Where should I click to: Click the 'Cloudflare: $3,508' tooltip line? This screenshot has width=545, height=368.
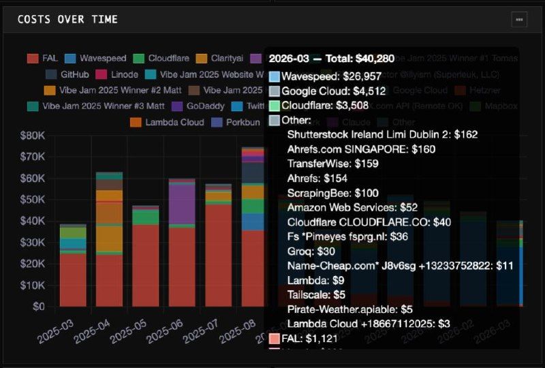(x=325, y=106)
